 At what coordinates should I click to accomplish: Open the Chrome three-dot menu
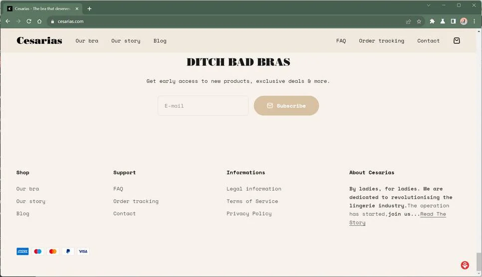point(475,21)
